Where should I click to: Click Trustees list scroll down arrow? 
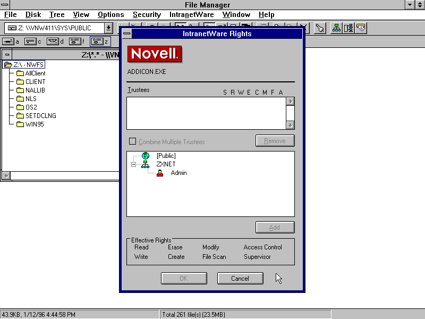[x=290, y=125]
